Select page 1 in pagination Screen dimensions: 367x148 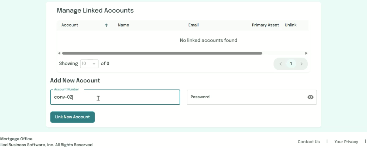(x=291, y=64)
